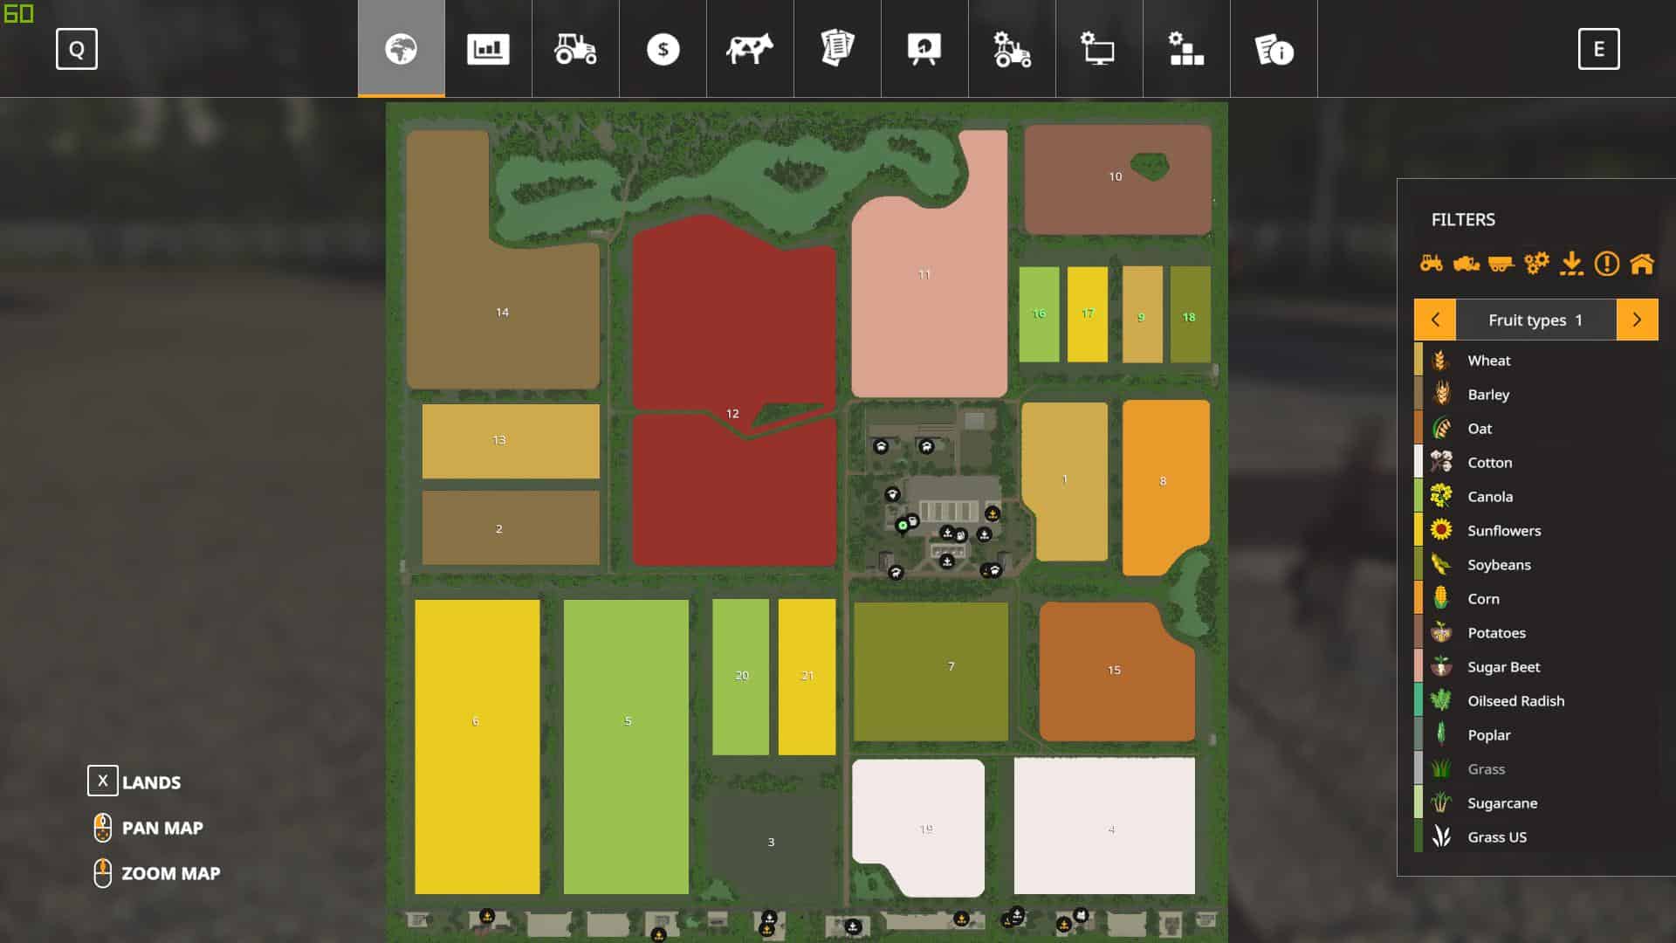The image size is (1676, 943).
Task: Toggle the house farm buildings filter
Action: point(1642,263)
